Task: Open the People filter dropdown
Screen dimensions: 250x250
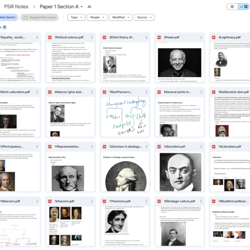Action: click(x=97, y=17)
